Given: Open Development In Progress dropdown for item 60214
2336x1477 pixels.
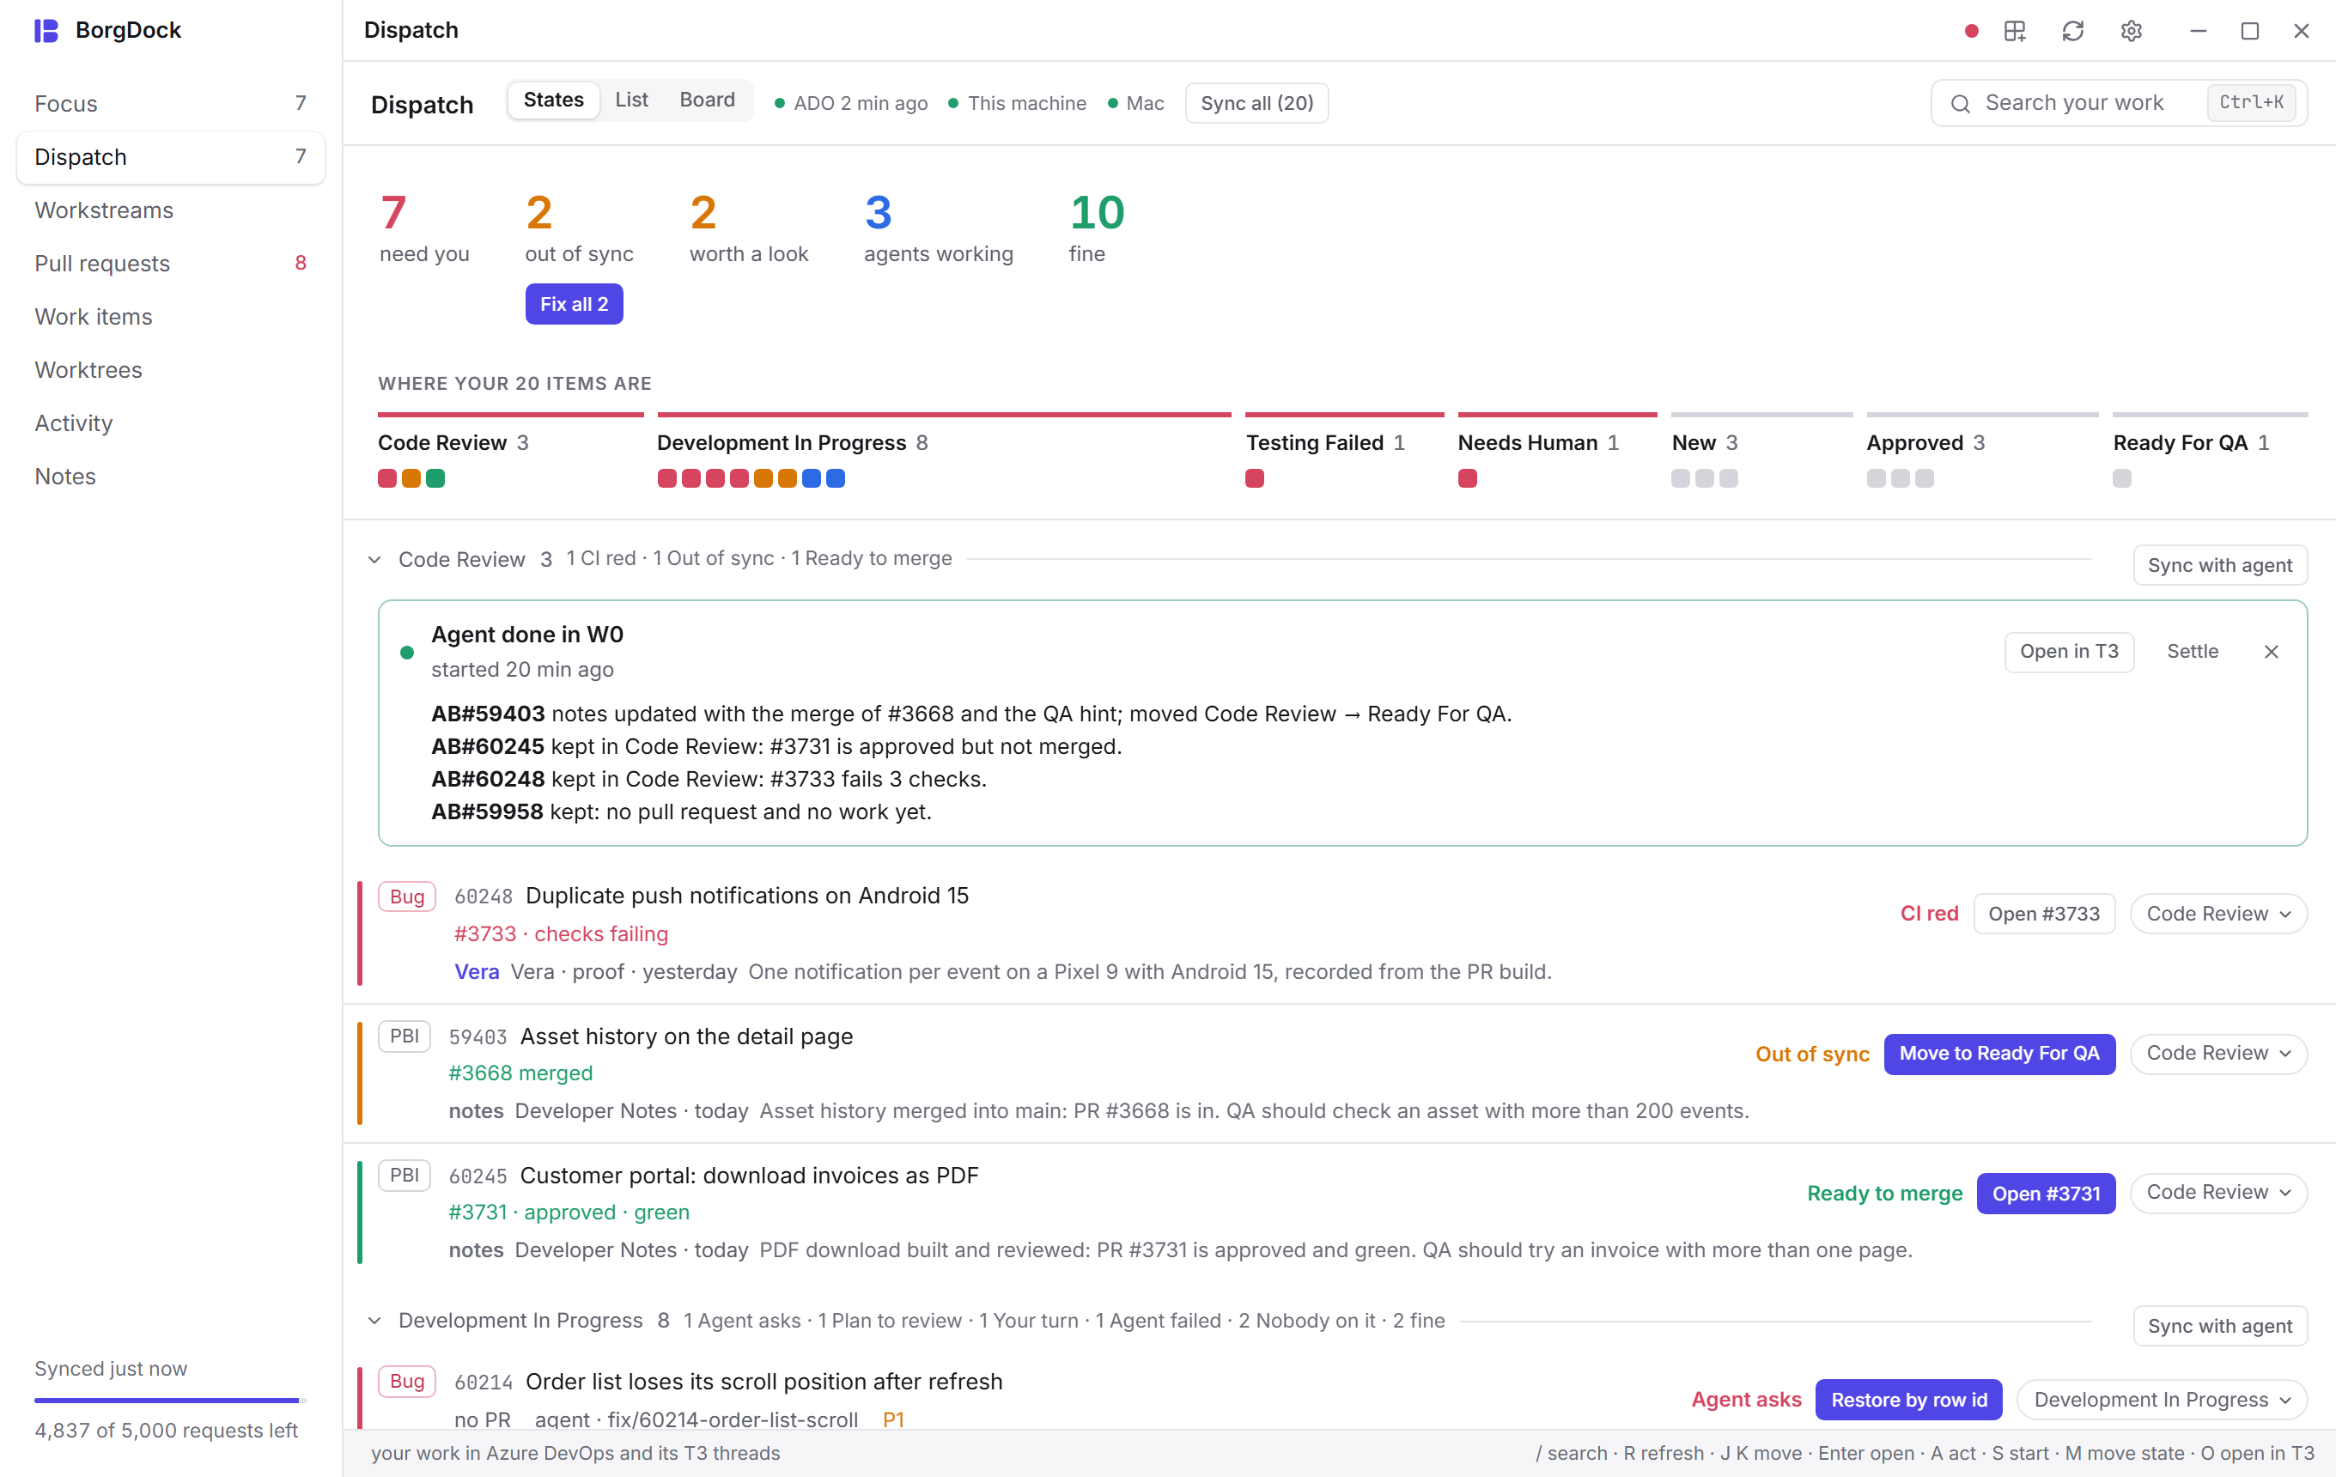Looking at the screenshot, I should [2163, 1400].
